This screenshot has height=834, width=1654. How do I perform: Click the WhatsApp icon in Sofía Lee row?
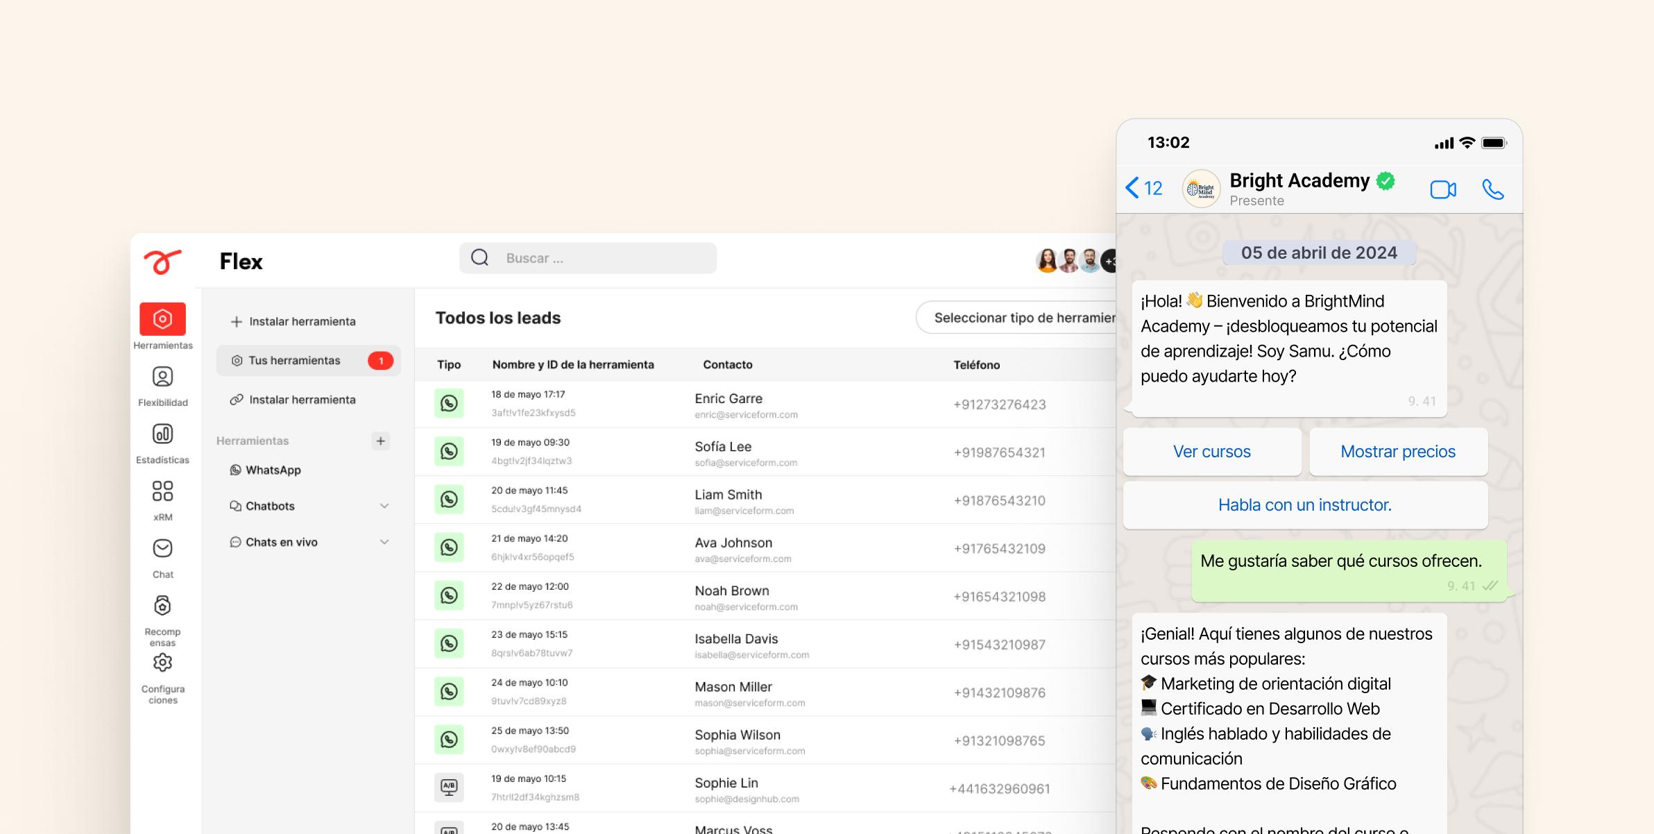point(449,451)
